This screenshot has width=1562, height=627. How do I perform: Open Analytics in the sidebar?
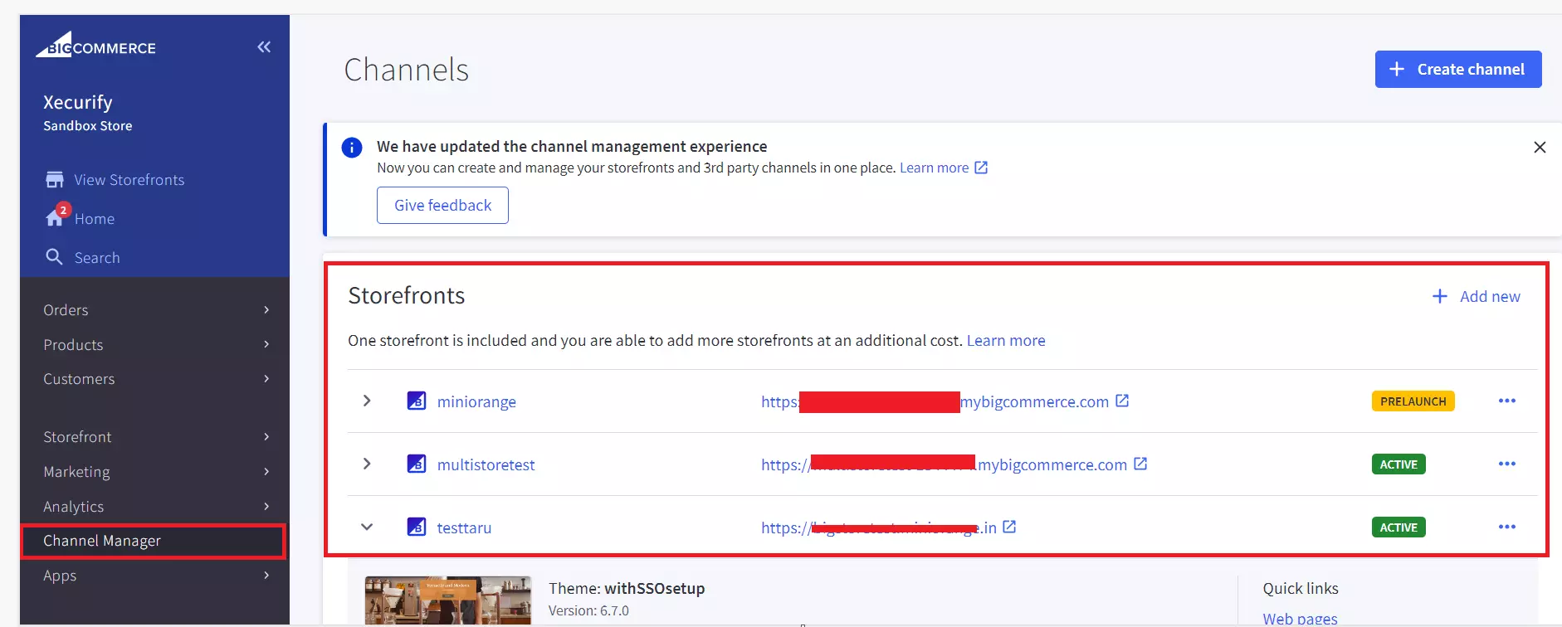[73, 507]
